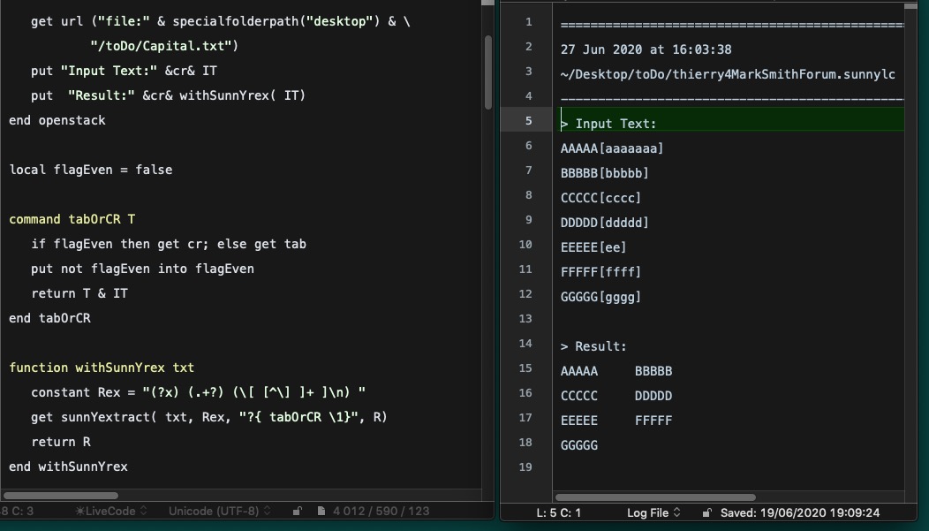Click the 'function withSunnYrex txt' line

102,368
